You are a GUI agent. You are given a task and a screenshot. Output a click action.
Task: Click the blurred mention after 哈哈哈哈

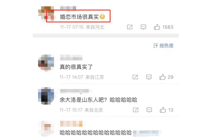147,133
